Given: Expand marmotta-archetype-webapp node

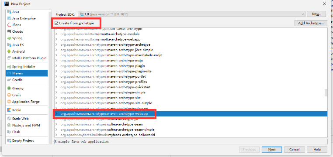Looking at the screenshot, I should click(x=56, y=39).
